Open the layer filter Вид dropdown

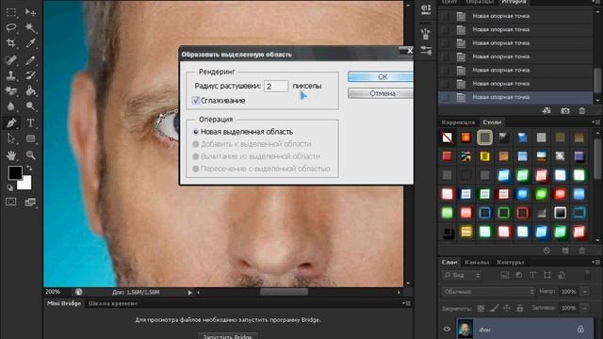(x=462, y=275)
